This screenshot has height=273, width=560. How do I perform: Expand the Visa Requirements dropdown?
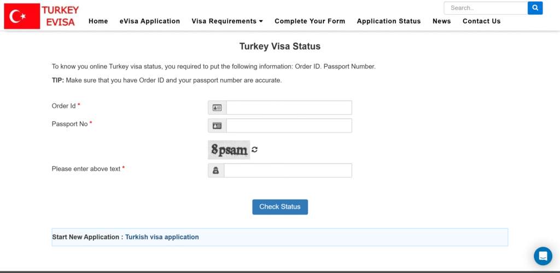coord(227,21)
